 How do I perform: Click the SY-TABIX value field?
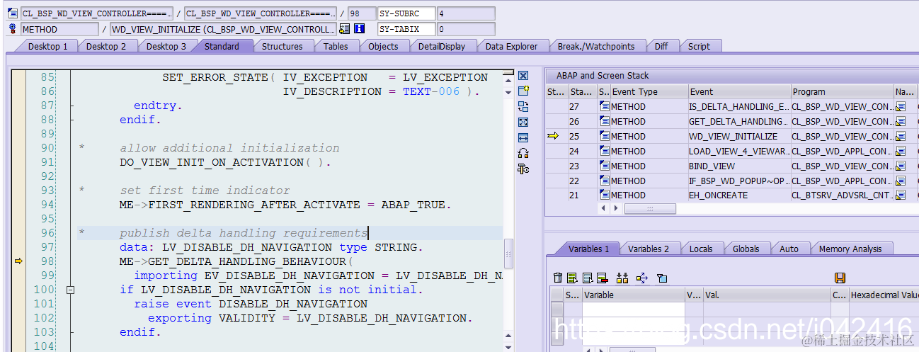click(466, 29)
